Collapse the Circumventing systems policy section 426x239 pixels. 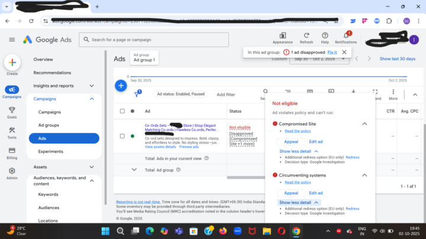point(364,175)
